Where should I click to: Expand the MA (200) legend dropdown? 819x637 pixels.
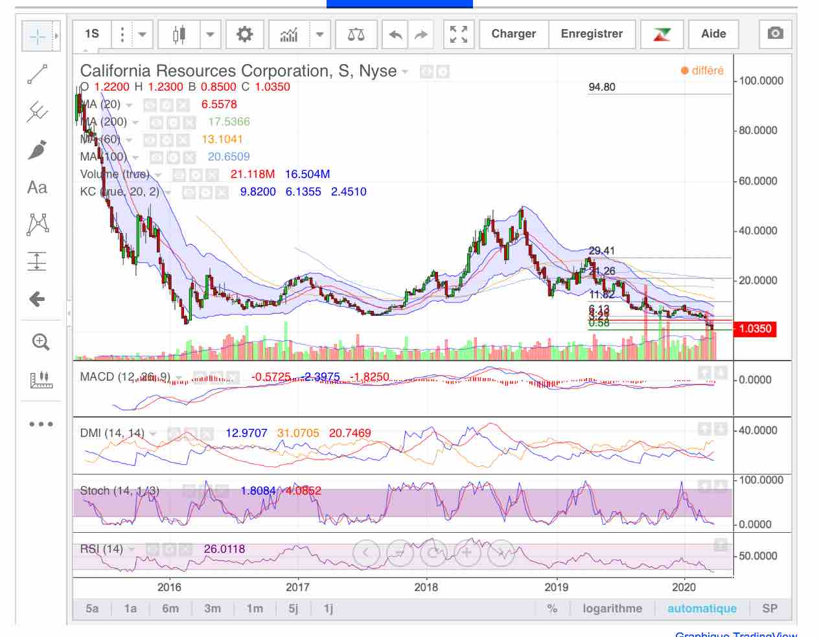point(135,122)
